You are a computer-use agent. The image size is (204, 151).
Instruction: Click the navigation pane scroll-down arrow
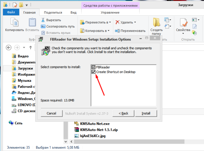click(x=66, y=141)
